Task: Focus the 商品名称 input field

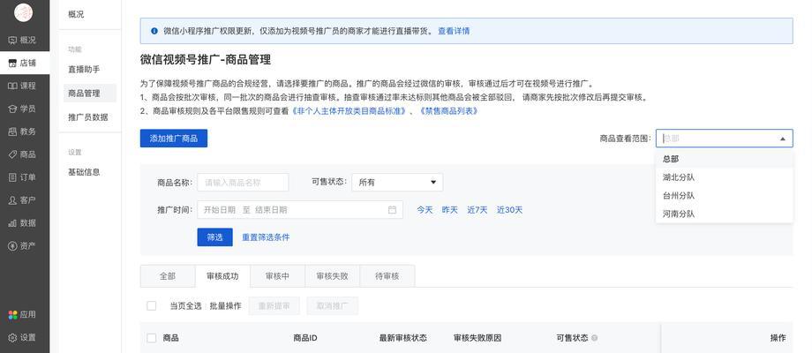Action: 243,182
